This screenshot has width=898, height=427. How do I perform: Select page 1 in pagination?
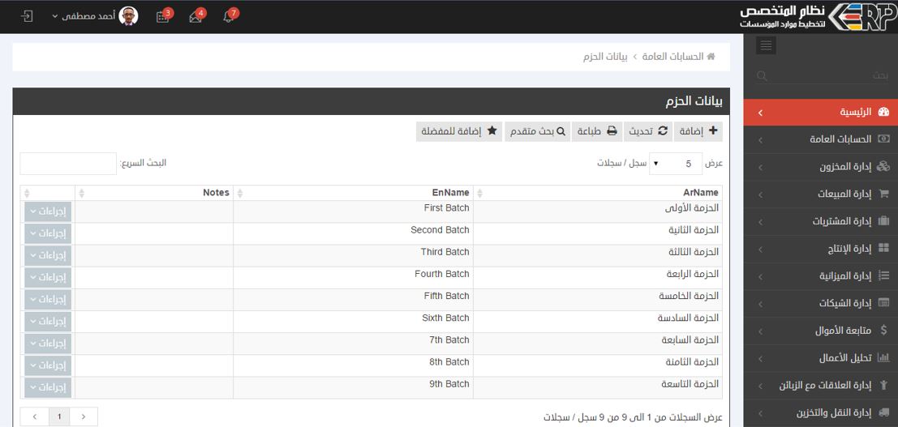pos(58,417)
